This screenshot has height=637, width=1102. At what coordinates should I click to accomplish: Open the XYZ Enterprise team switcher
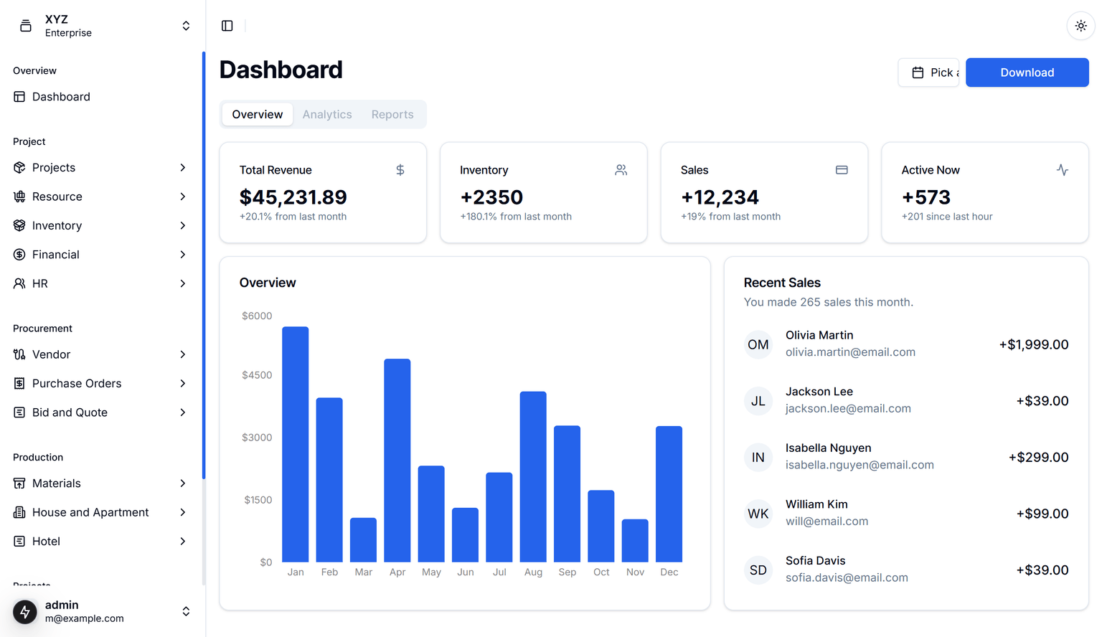point(186,26)
